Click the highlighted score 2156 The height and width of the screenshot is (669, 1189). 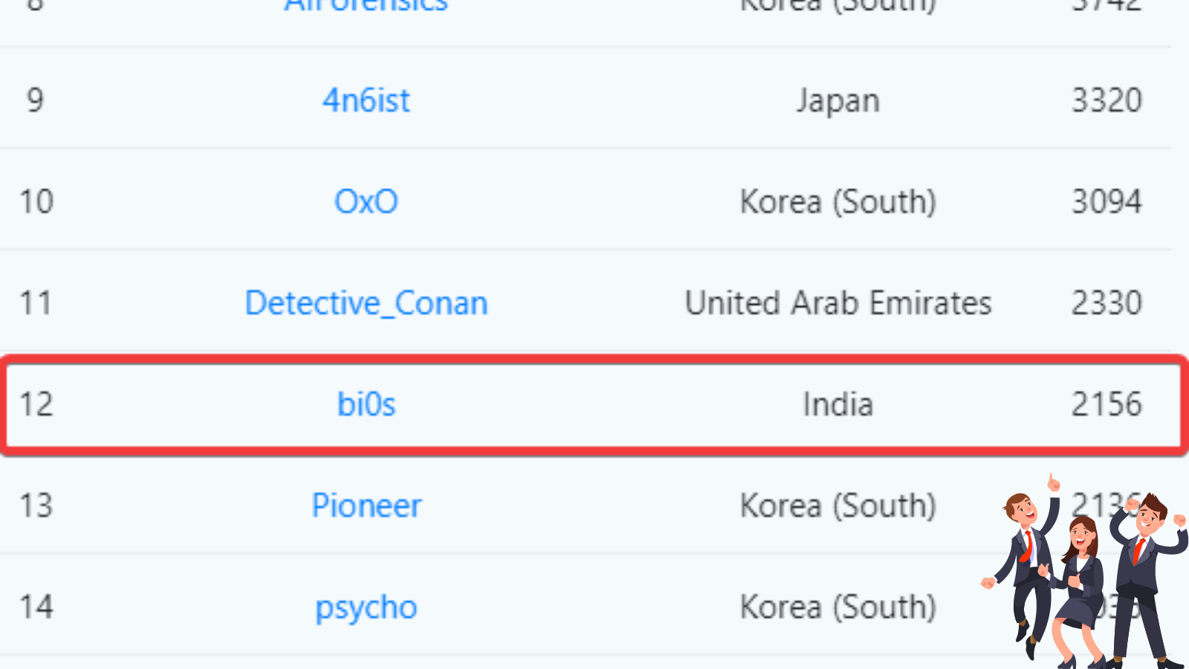point(1106,404)
